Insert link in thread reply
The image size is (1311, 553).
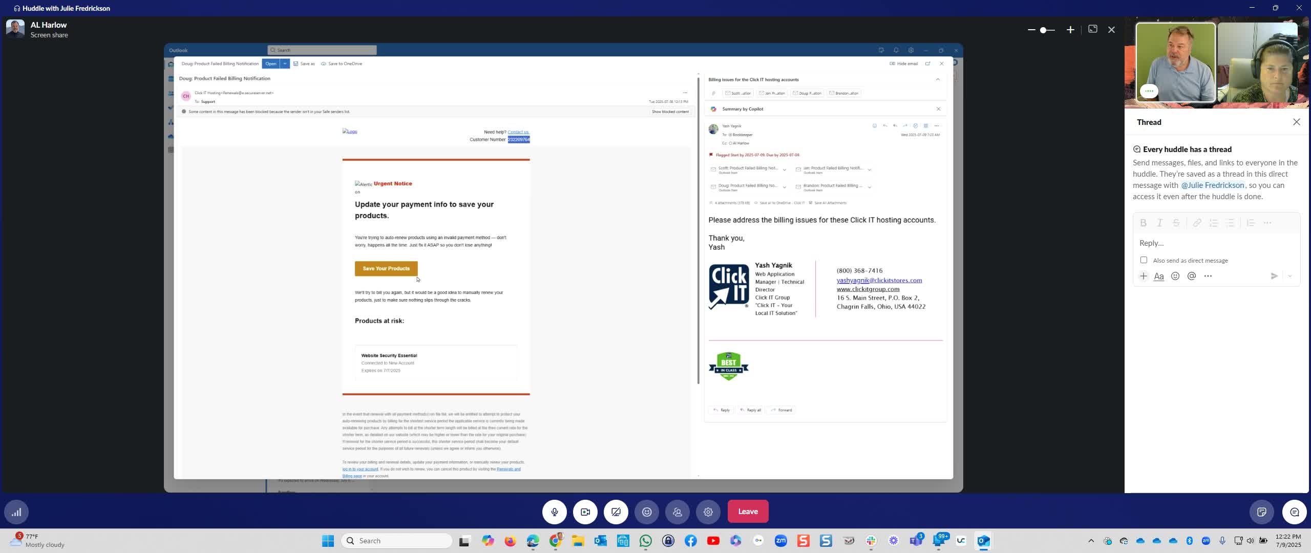(1197, 223)
